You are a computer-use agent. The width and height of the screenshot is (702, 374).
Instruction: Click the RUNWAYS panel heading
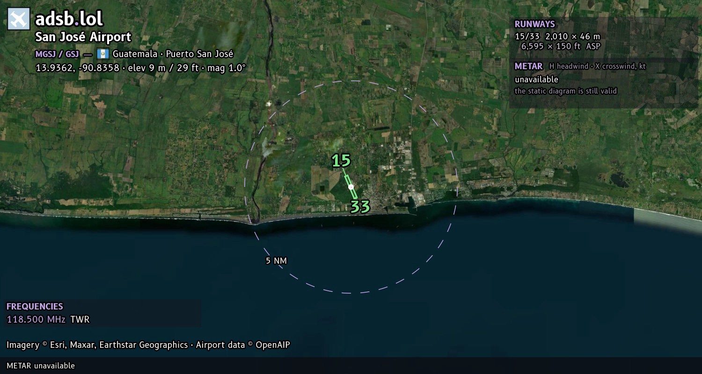click(534, 24)
